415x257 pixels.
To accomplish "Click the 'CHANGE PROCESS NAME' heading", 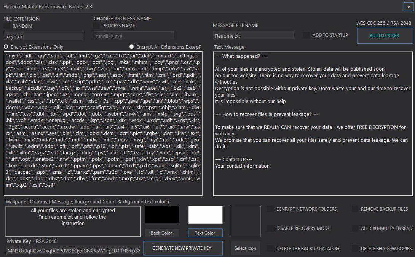I will [x=122, y=19].
